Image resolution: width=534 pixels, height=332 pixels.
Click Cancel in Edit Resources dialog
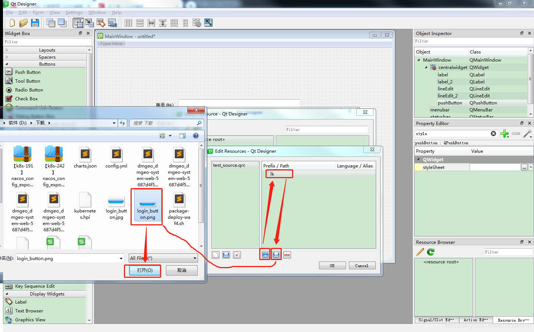coord(362,266)
